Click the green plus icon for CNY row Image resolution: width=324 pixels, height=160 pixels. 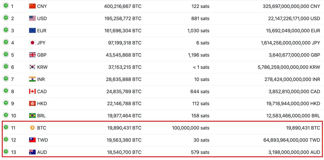click(6, 6)
